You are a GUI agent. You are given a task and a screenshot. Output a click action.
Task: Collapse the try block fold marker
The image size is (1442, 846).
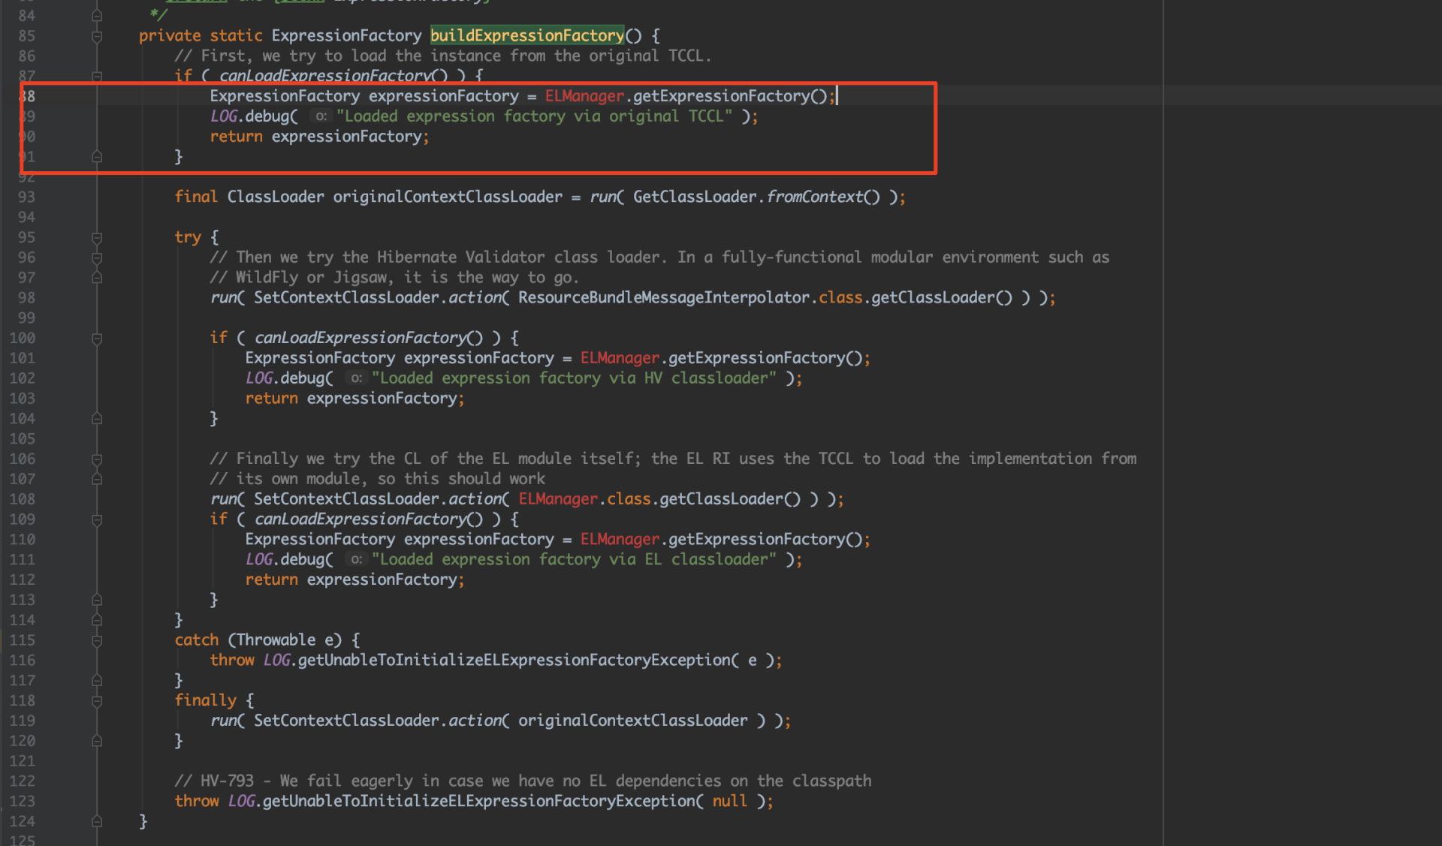click(x=97, y=238)
